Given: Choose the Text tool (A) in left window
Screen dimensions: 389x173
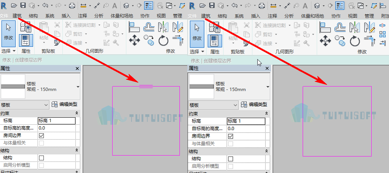Looking at the screenshot, I should [114, 6].
